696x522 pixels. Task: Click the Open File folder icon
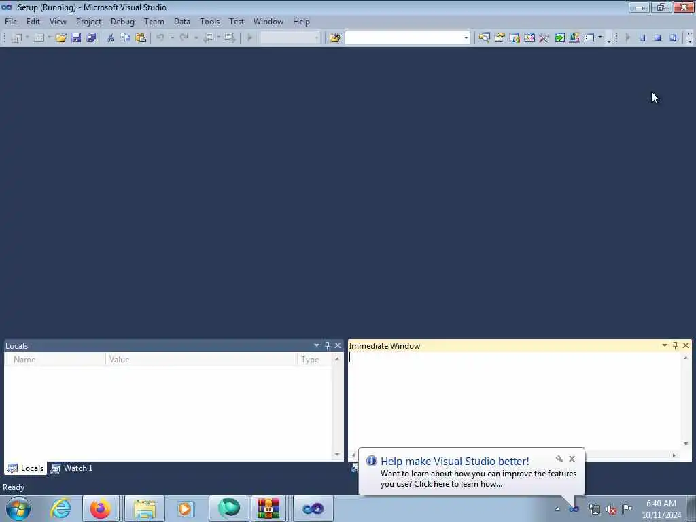[60, 38]
